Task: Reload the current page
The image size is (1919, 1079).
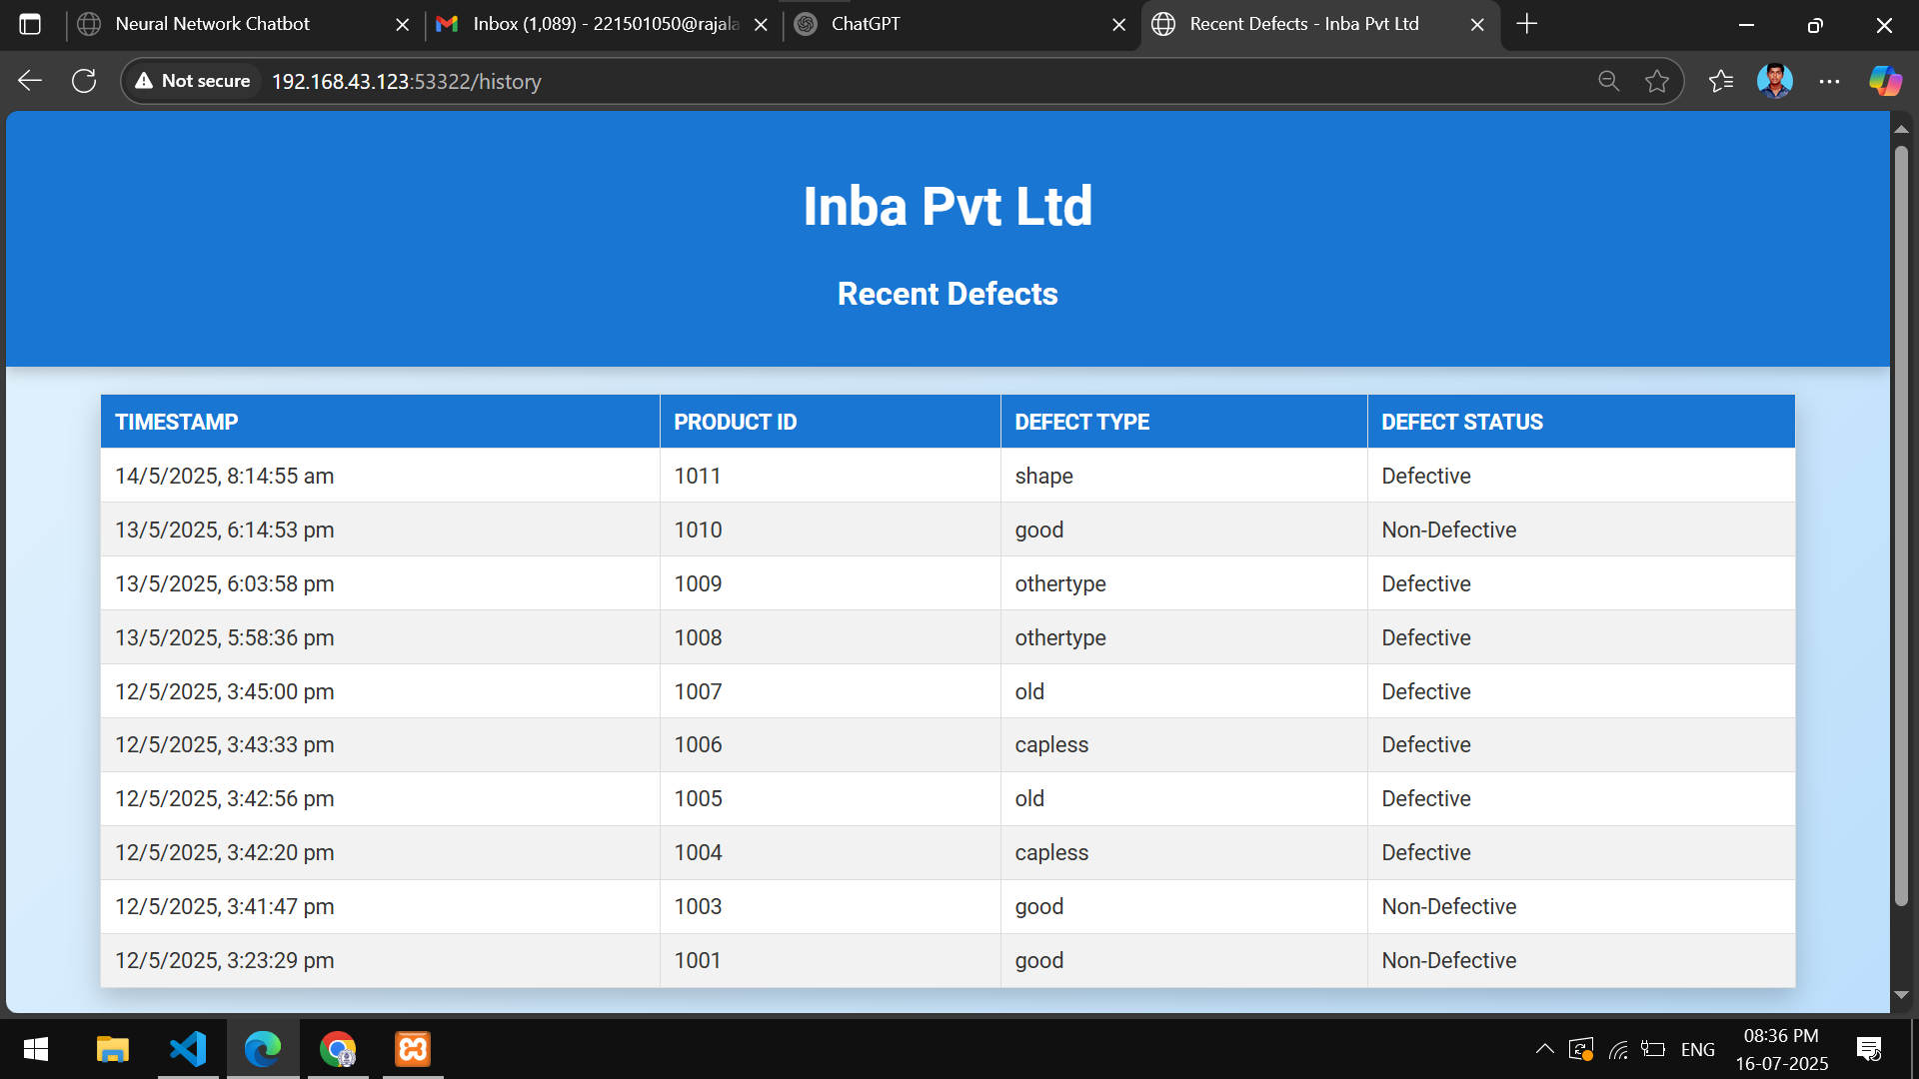Action: point(84,81)
